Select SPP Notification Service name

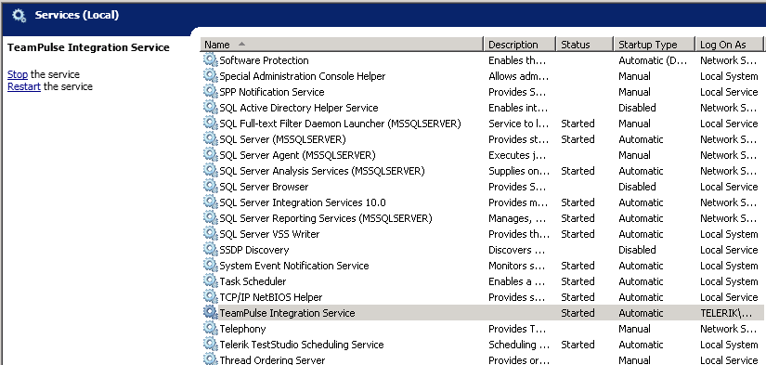[272, 92]
